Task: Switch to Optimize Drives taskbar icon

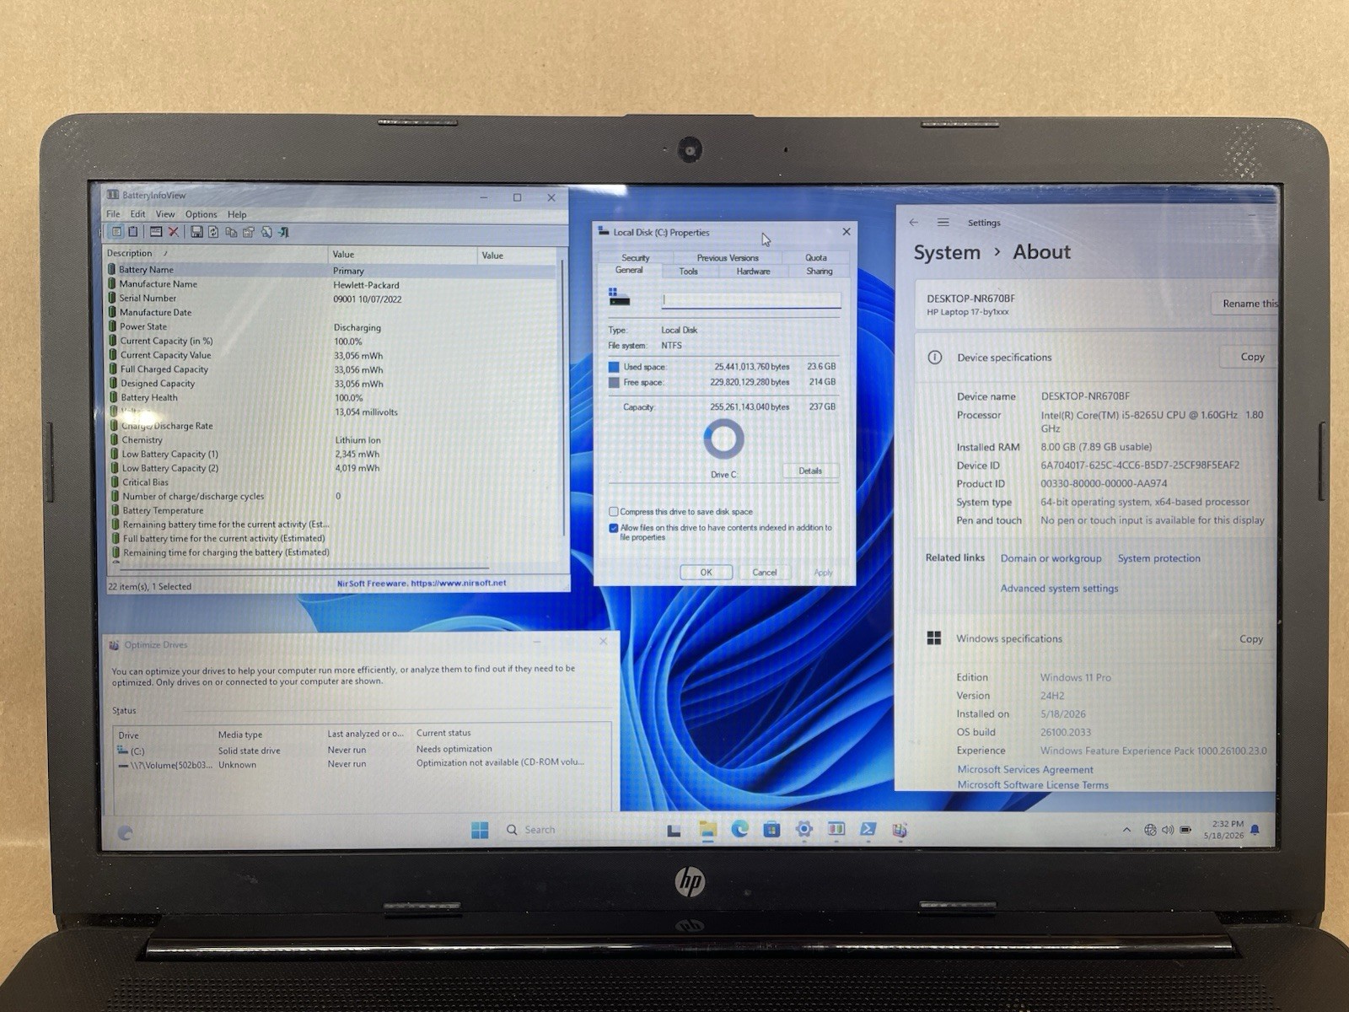Action: 900,830
